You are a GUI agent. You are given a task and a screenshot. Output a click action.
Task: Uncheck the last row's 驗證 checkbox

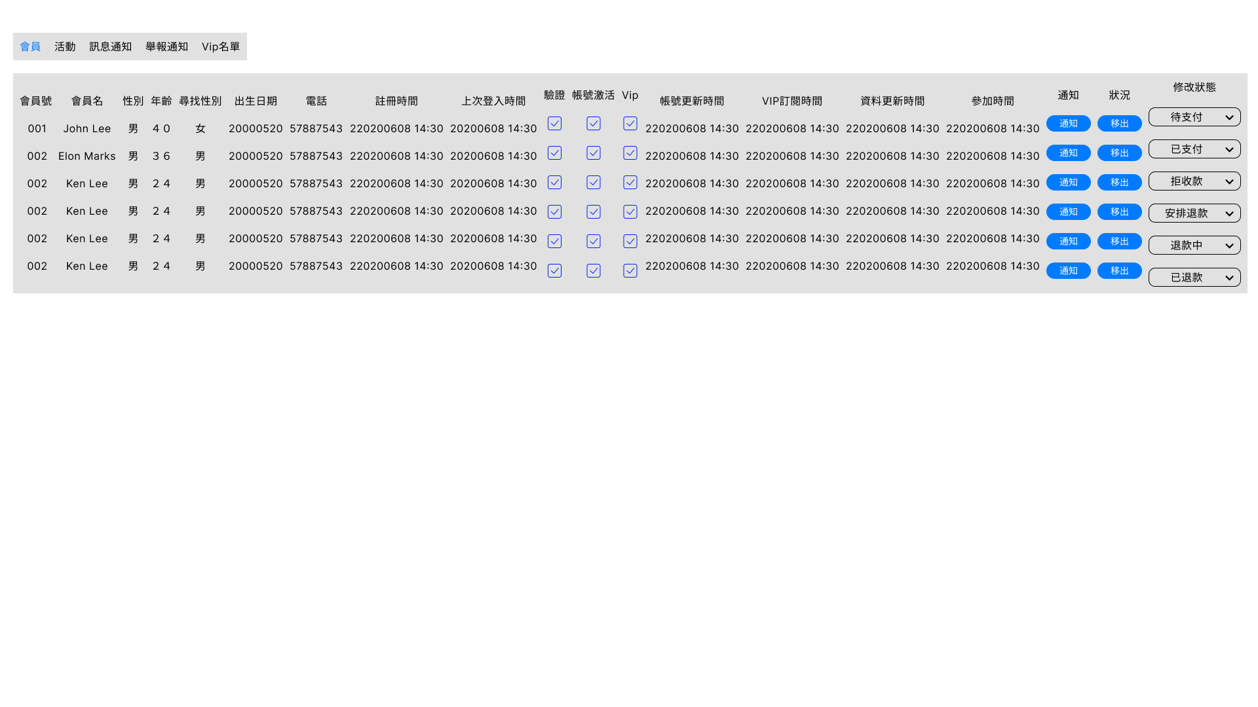(554, 270)
